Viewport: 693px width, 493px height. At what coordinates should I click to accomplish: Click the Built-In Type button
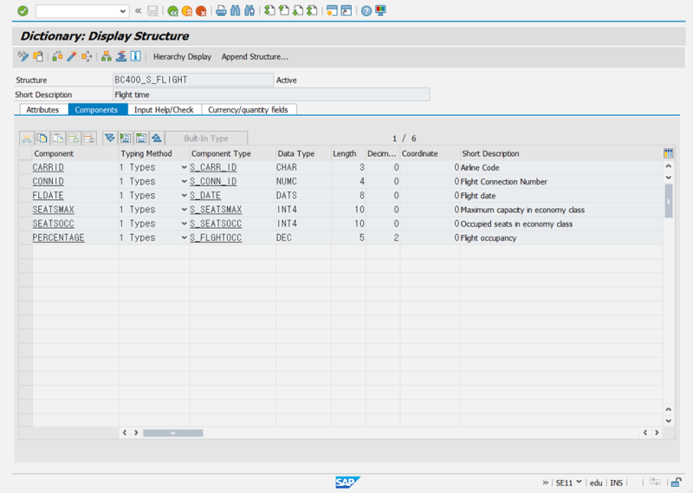click(x=206, y=139)
